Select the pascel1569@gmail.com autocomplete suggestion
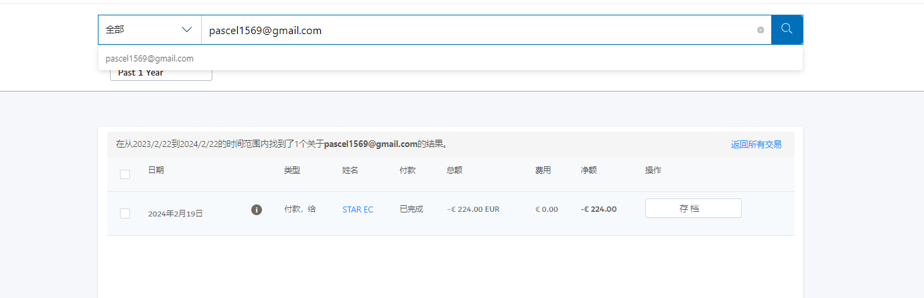Image resolution: width=924 pixels, height=298 pixels. click(150, 59)
